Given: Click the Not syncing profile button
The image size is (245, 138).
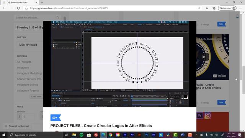Looking at the screenshot, I should pyautogui.click(x=227, y=8).
